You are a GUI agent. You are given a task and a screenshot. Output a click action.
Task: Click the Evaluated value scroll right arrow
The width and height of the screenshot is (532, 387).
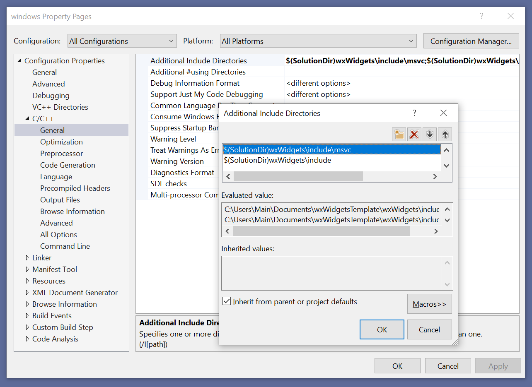coord(435,231)
